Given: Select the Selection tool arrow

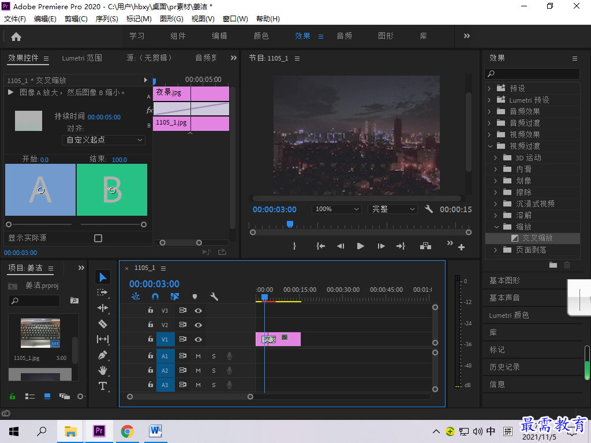Looking at the screenshot, I should pos(103,277).
